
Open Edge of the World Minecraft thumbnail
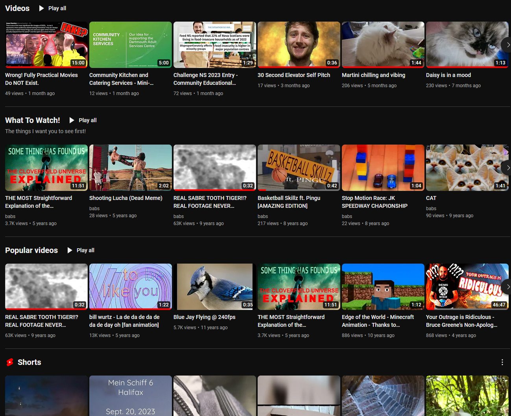(383, 287)
